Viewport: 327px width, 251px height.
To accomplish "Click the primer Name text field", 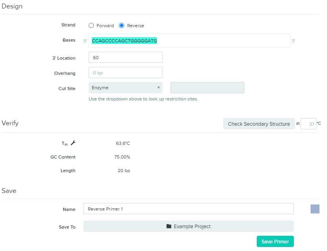I will tap(188, 209).
